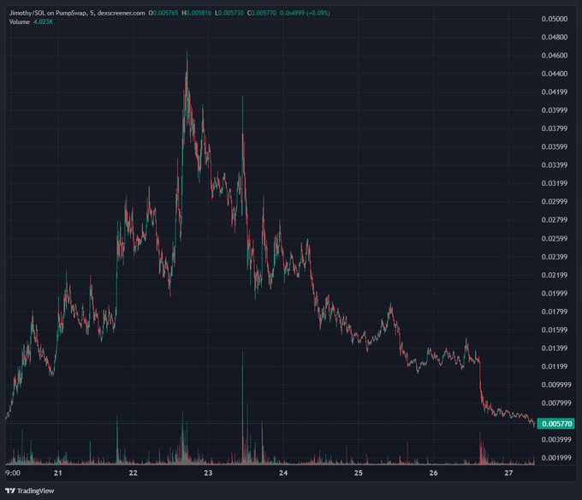Click the current price tag 0.005770
Viewport: 582px width, 500px height.
tap(555, 424)
